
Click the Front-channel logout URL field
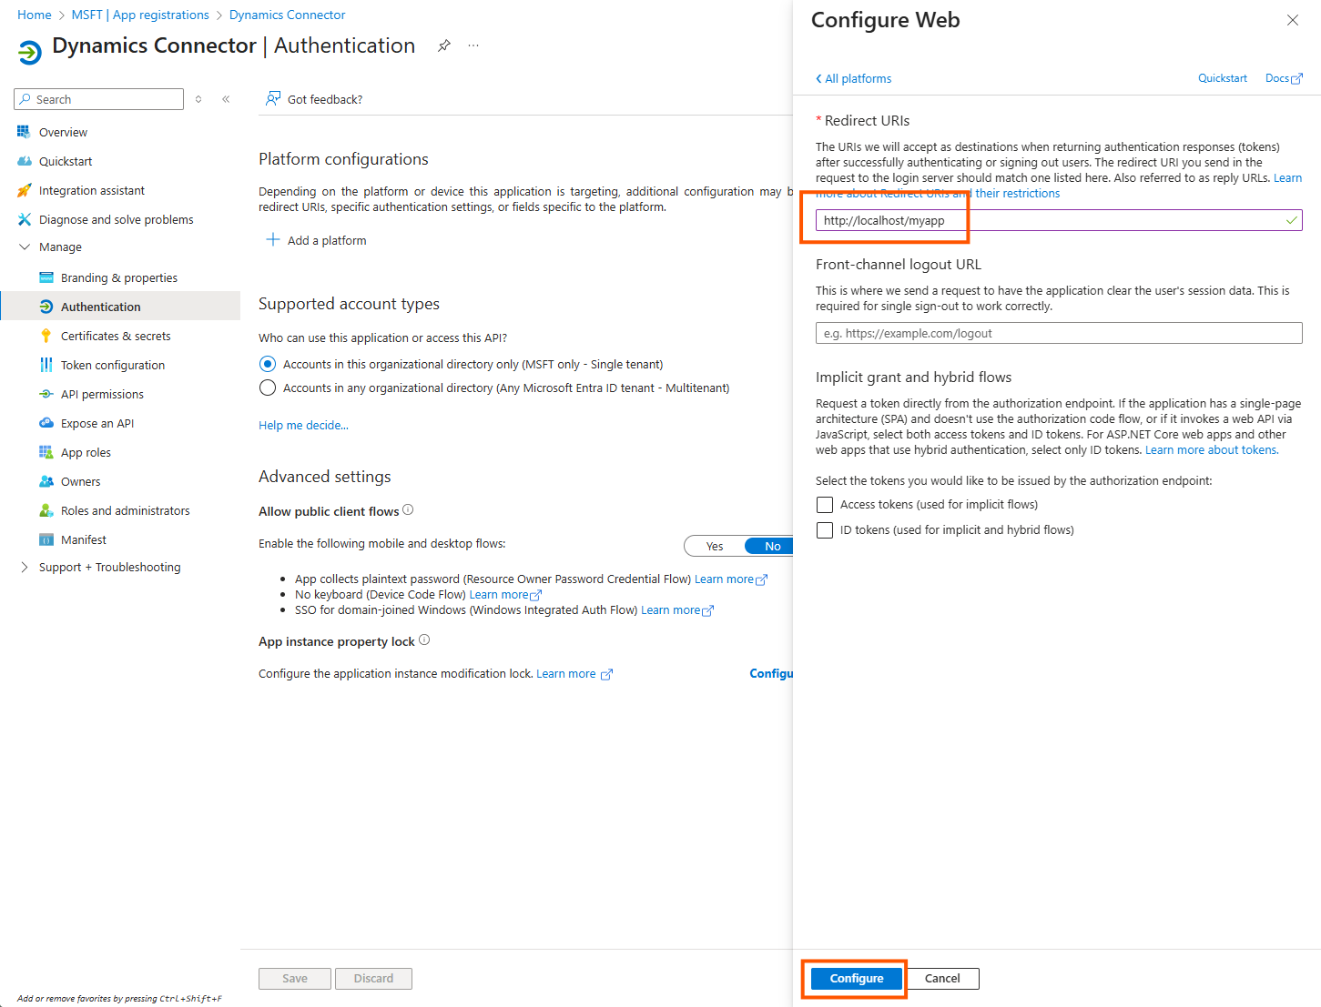1058,333
